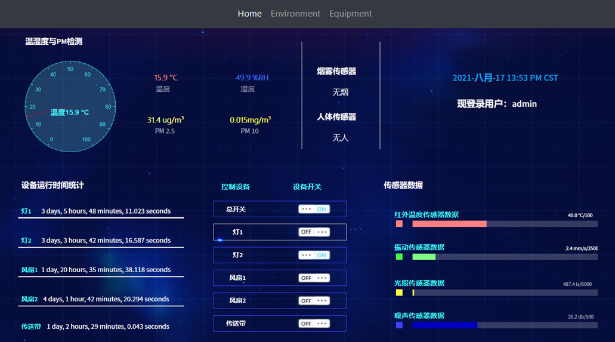Turn on the 灯1 switch

pyautogui.click(x=314, y=232)
